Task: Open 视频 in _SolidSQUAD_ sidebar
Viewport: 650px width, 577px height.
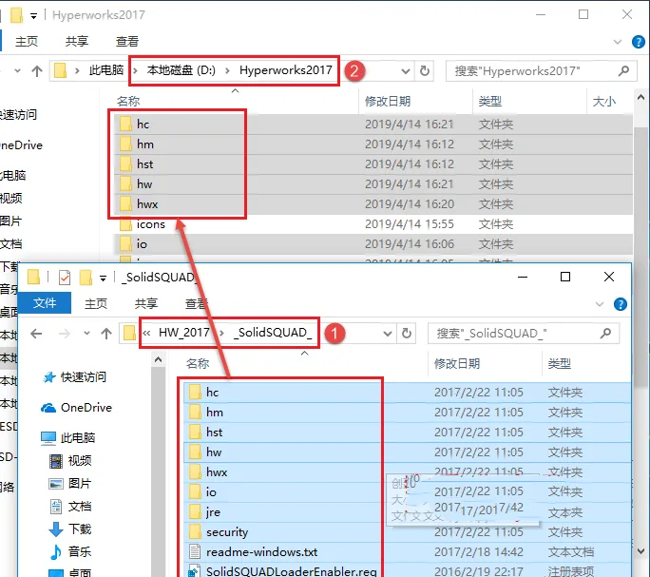Action: pyautogui.click(x=70, y=460)
